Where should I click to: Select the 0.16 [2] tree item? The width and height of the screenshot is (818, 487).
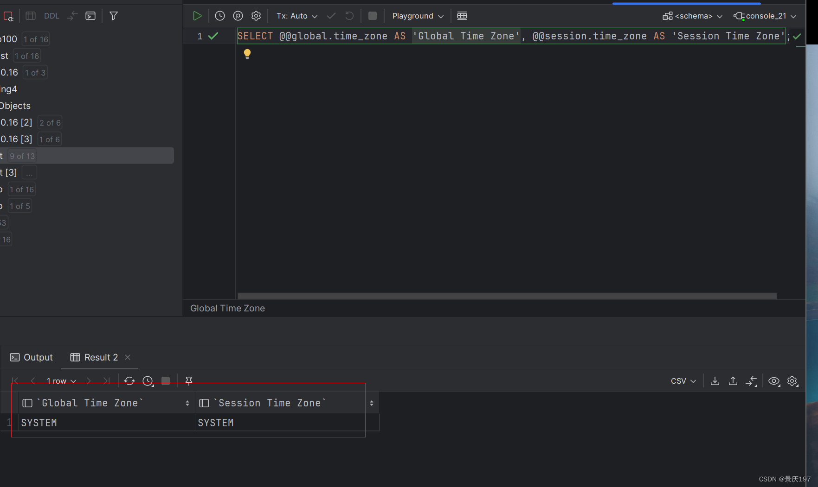tap(16, 122)
